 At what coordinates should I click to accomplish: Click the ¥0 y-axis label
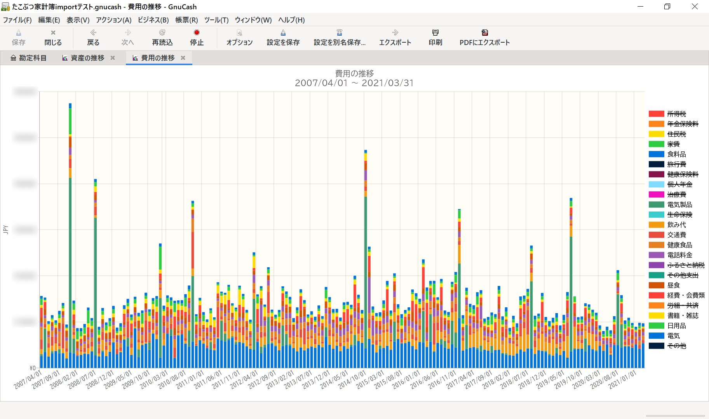coord(33,368)
